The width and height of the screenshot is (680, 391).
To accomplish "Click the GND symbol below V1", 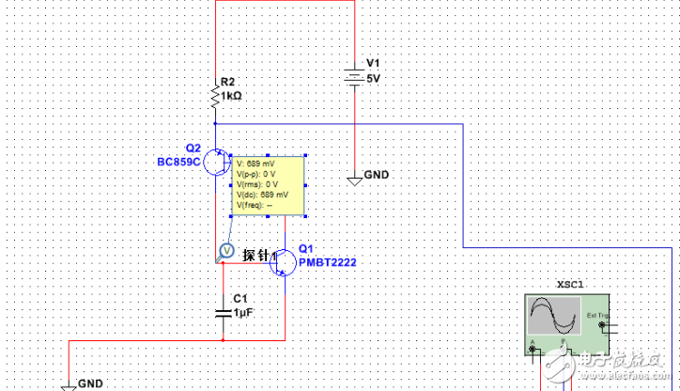I will click(354, 181).
